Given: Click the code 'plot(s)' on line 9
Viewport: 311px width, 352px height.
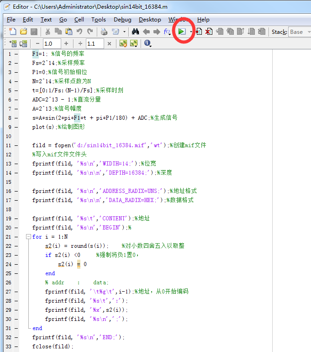Looking at the screenshot, I should tap(43, 127).
